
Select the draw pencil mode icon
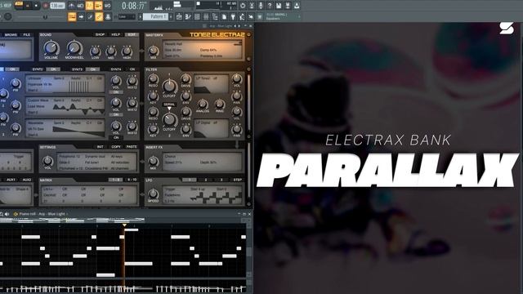click(x=90, y=16)
